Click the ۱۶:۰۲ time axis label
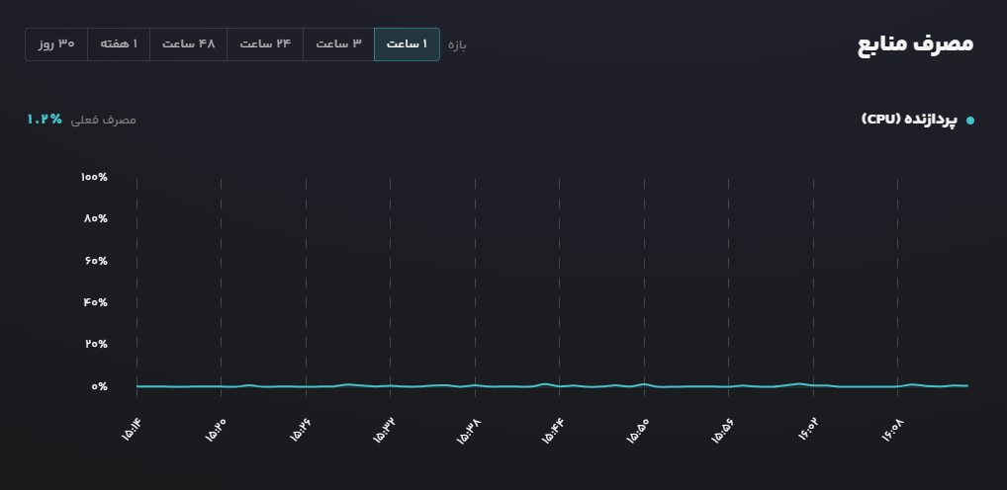This screenshot has width=1007, height=490. [807, 430]
